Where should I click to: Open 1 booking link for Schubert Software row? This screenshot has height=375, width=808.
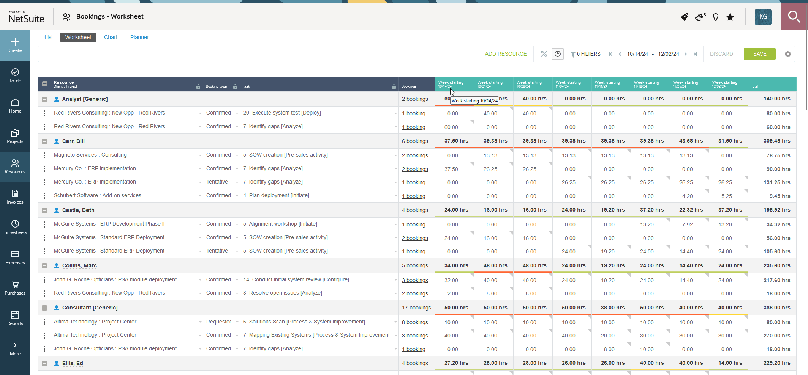[414, 196]
